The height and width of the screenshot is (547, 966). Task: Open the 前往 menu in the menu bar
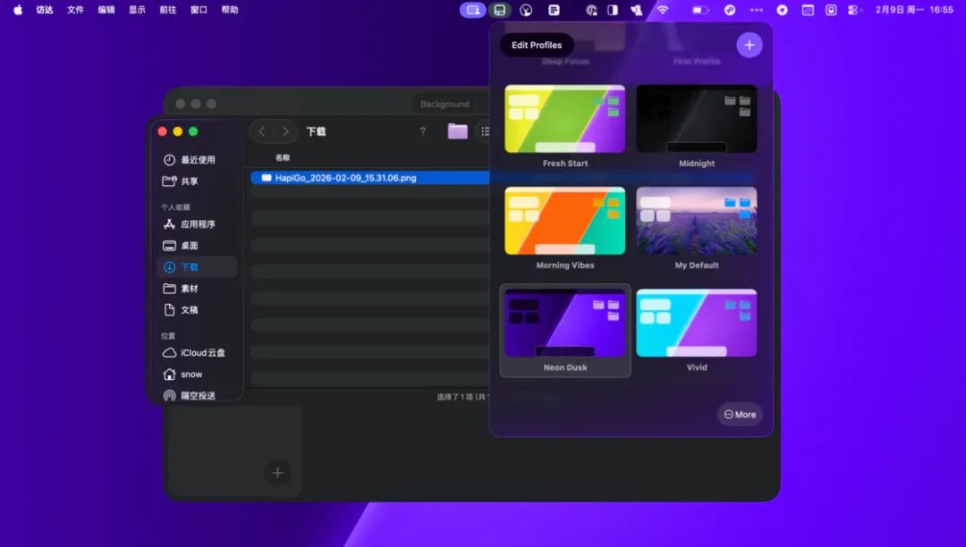click(168, 10)
